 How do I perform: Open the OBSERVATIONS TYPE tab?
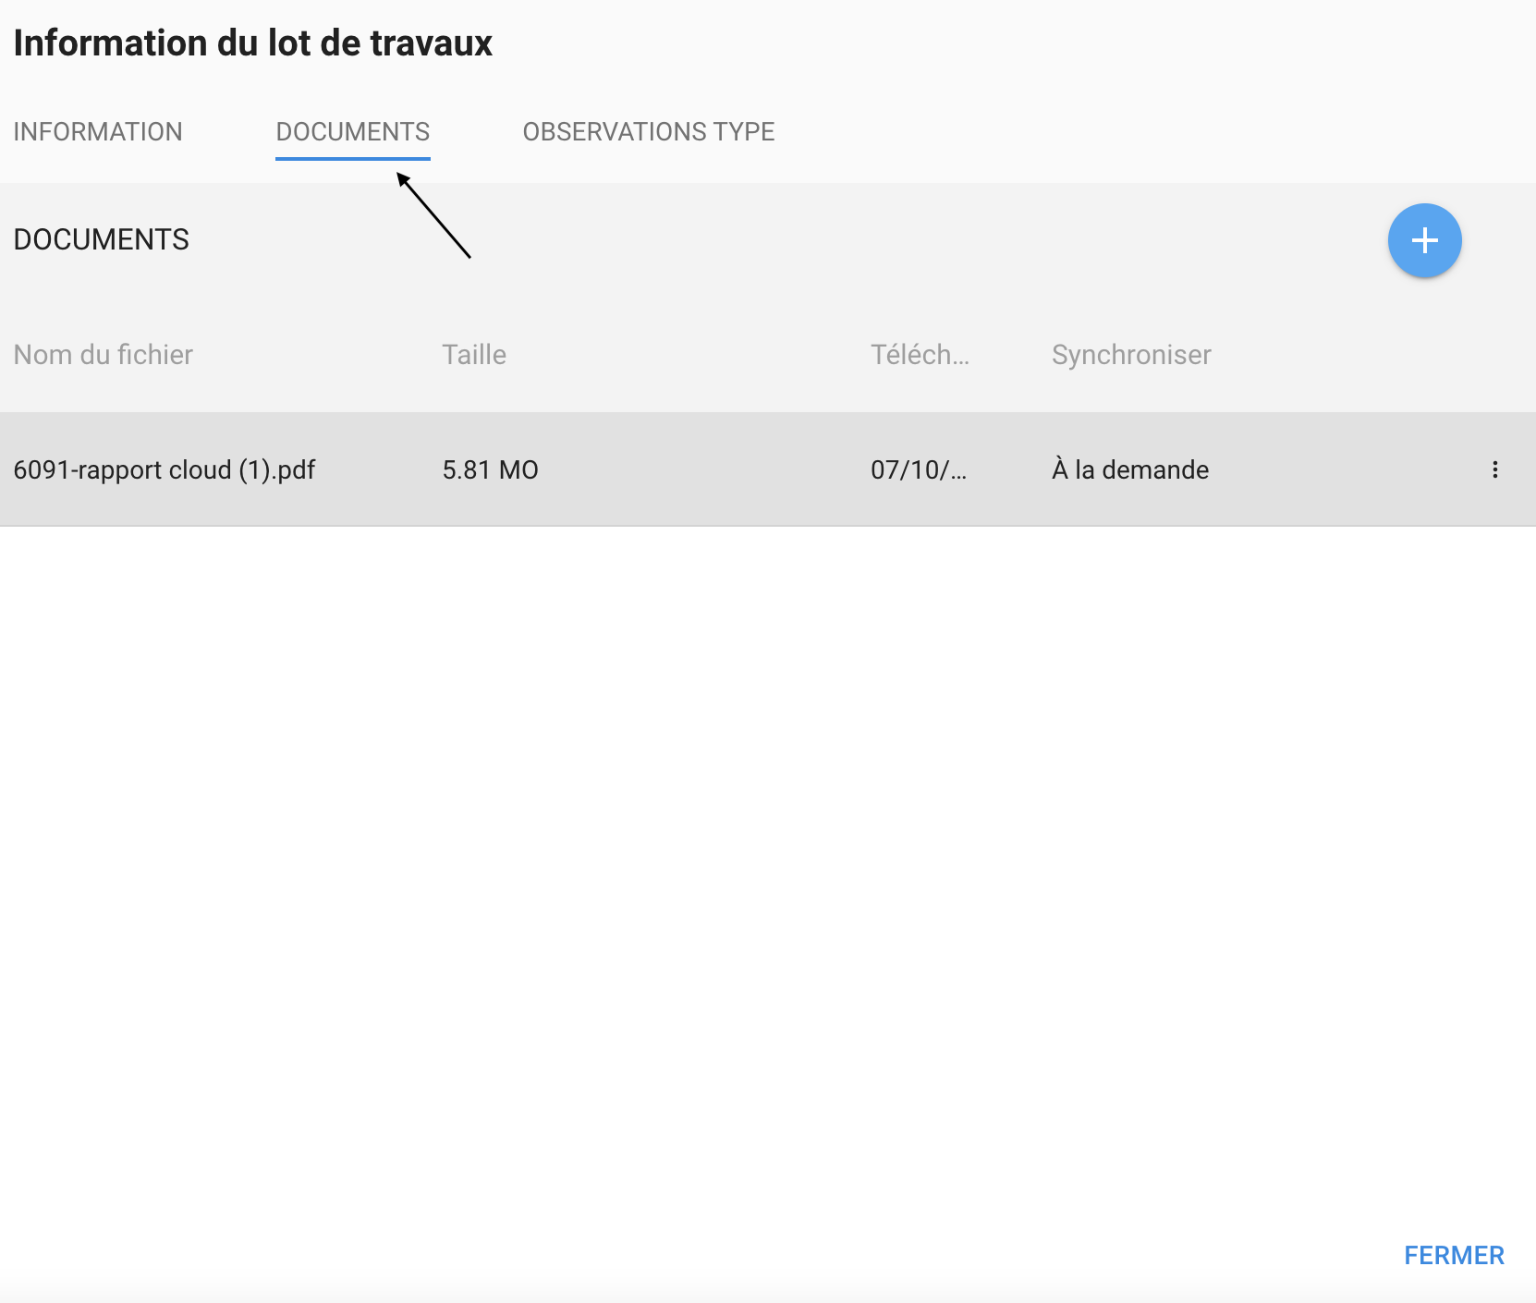[x=649, y=131]
